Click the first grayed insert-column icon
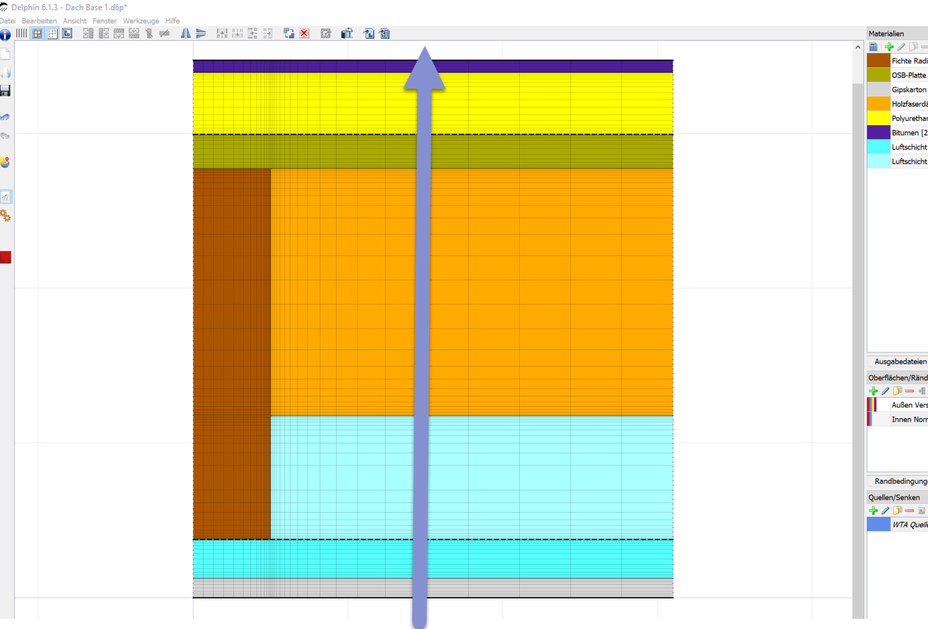The width and height of the screenshot is (928, 629). (88, 33)
